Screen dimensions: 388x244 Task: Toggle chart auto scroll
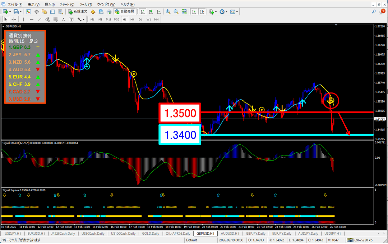click(x=194, y=11)
